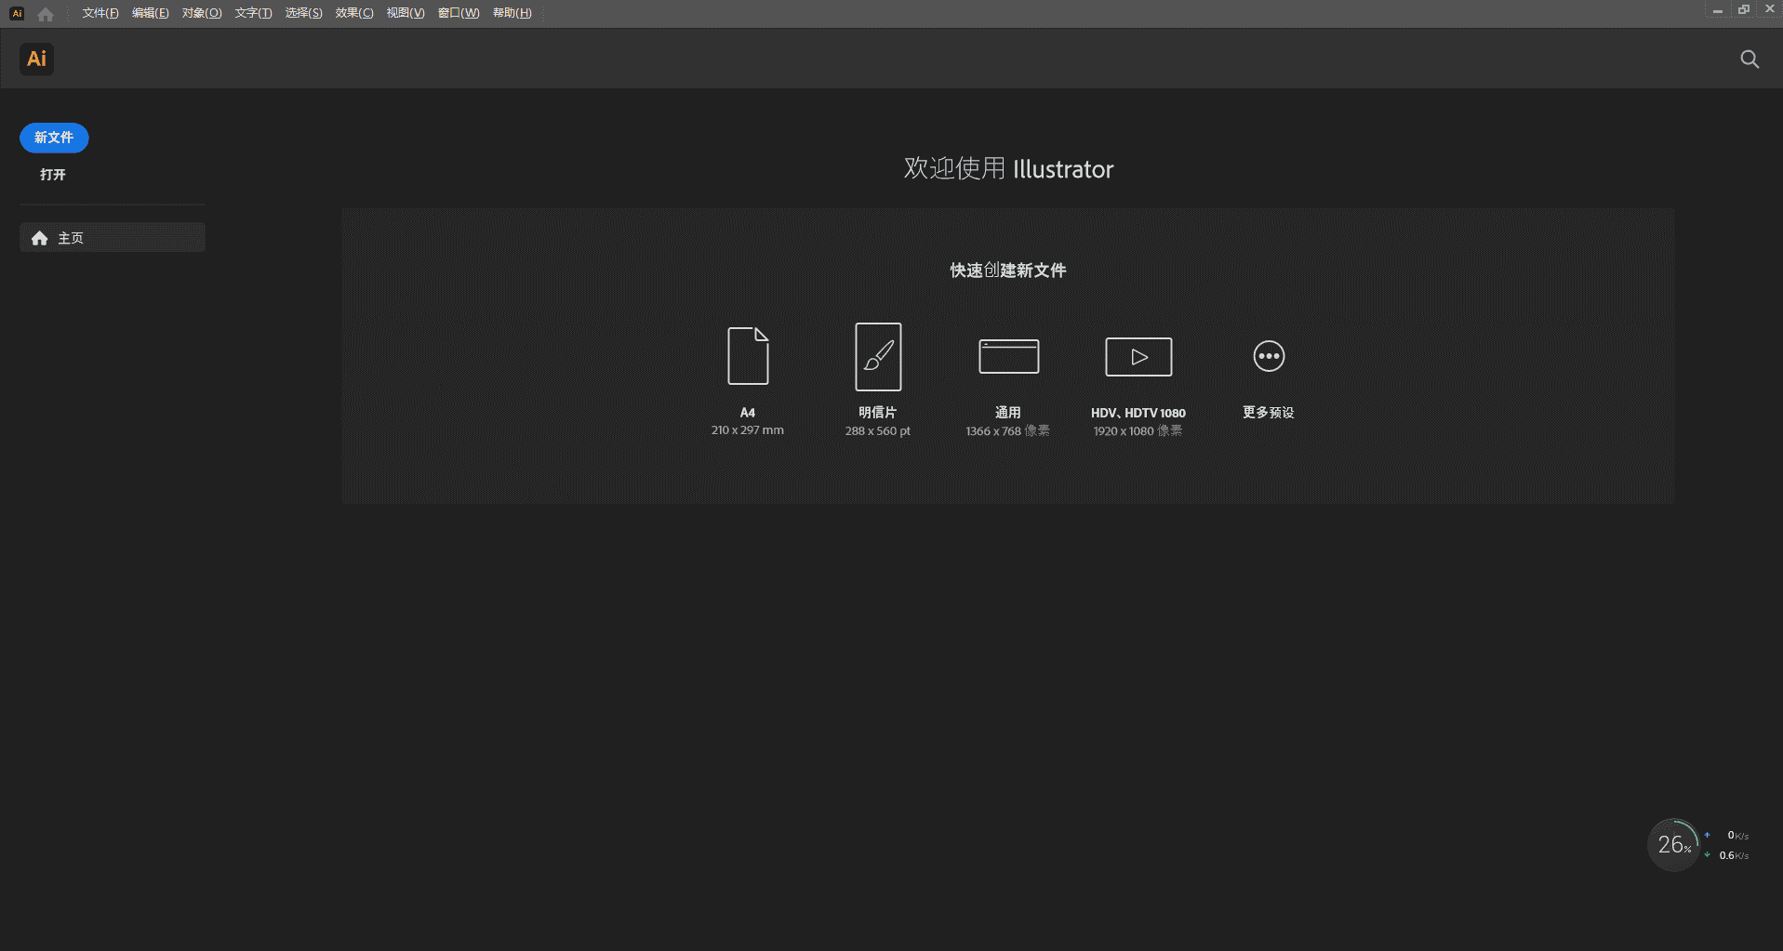This screenshot has width=1783, height=951.
Task: Click the 通用 label text
Action: (1008, 413)
